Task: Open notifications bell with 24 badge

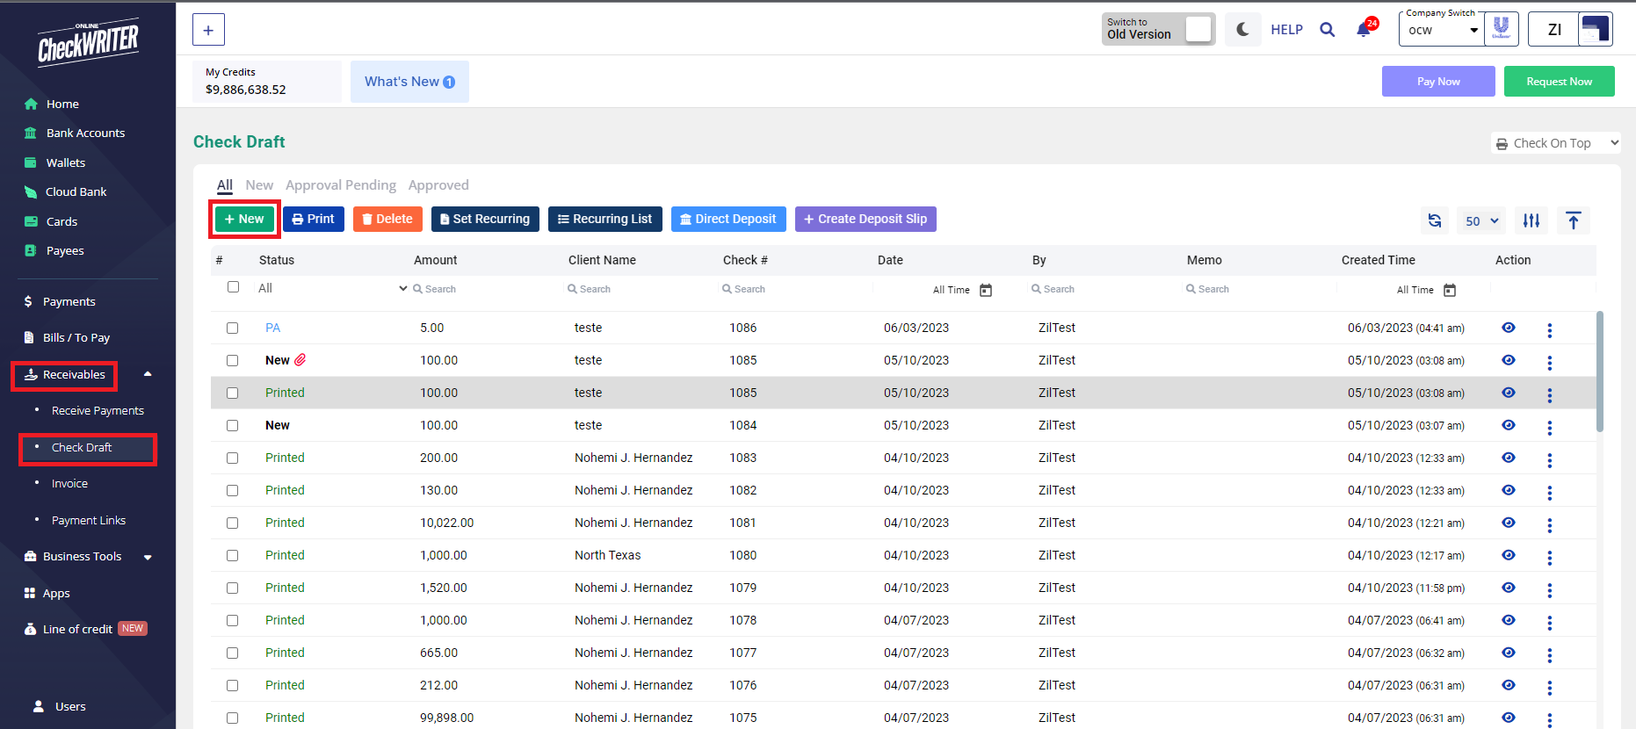Action: (1365, 29)
